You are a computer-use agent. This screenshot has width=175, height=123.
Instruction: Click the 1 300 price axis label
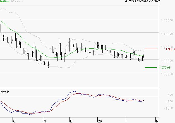[x=167, y=61]
